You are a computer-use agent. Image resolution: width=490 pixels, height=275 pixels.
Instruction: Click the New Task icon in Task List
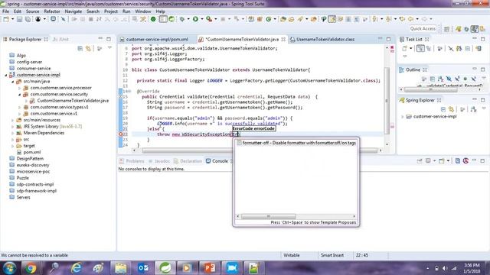(404, 48)
